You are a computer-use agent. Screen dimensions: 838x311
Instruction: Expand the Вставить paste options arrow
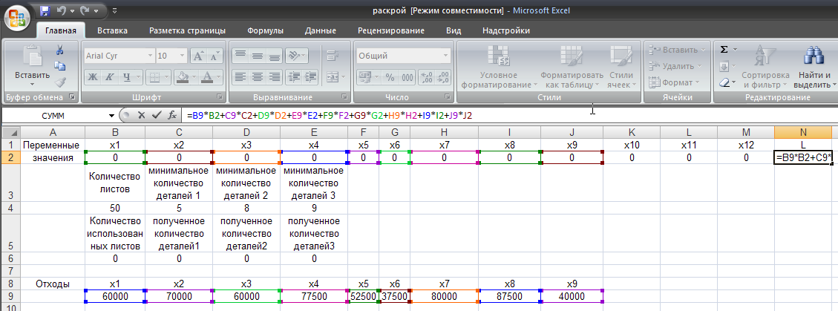[x=32, y=85]
